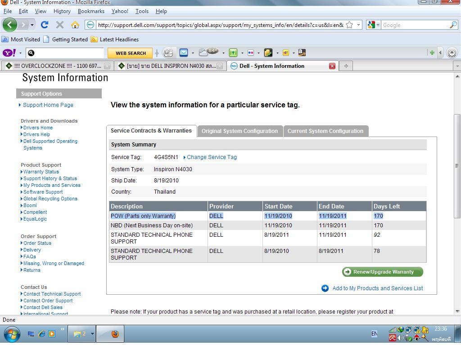Click the Home icon in navigation bar
This screenshot has width=461, height=345.
(75, 25)
